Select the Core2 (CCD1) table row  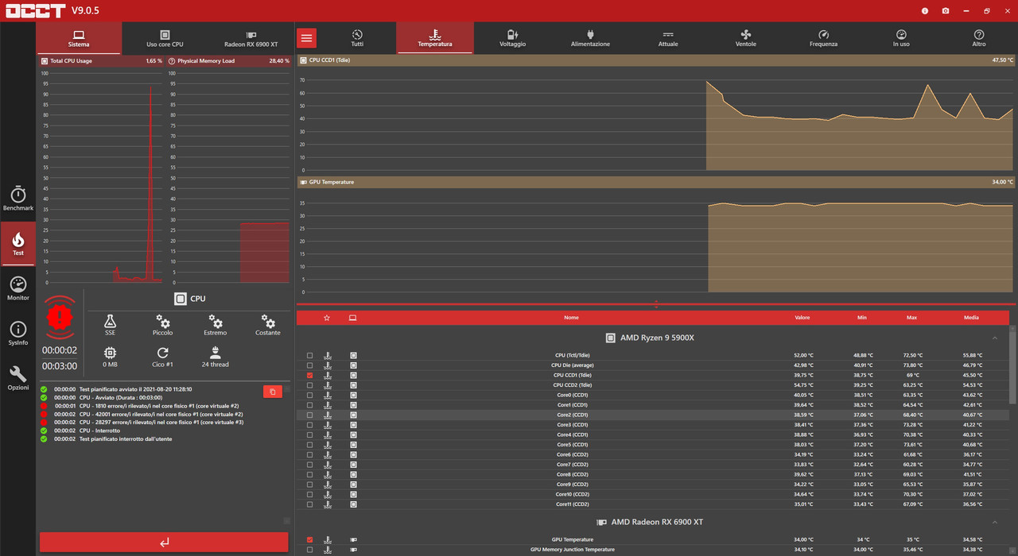click(653, 415)
